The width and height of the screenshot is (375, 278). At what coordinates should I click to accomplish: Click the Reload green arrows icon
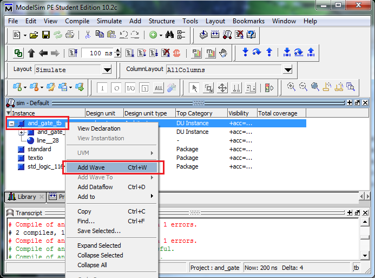(58, 35)
